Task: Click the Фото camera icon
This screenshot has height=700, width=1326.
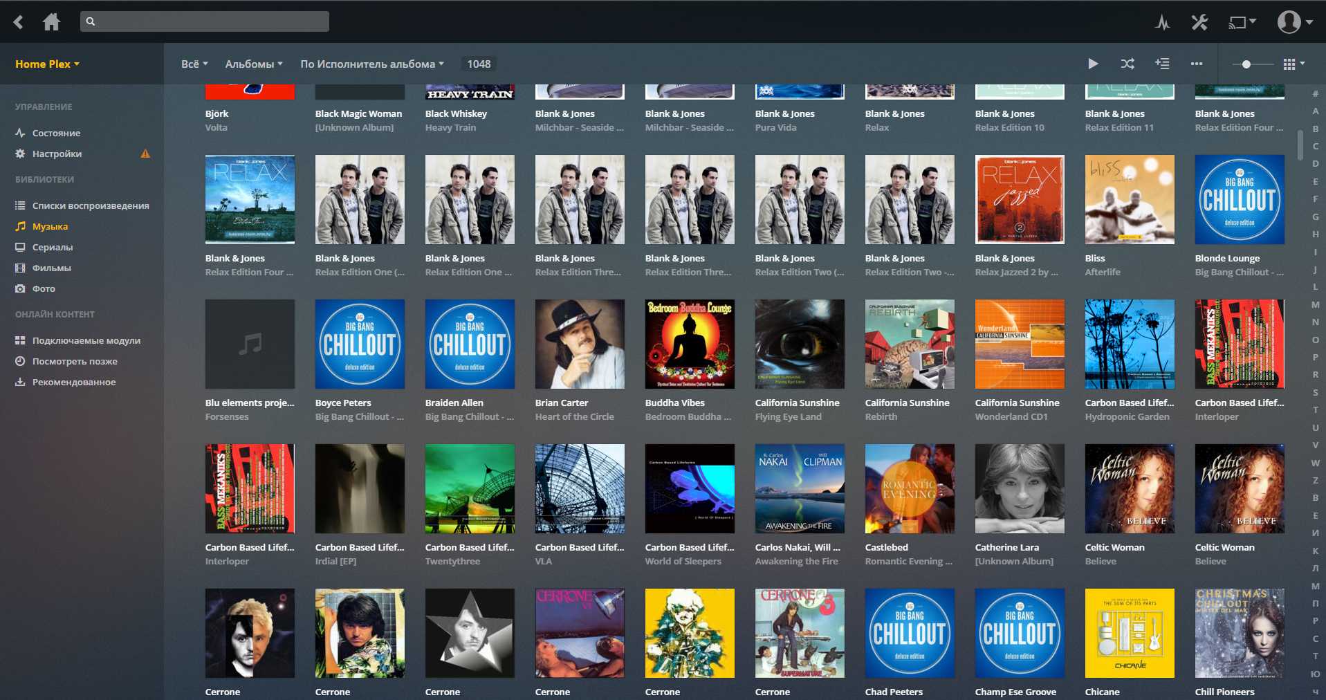Action: [x=20, y=288]
